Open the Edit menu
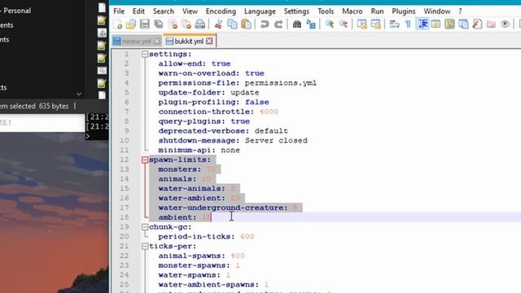The width and height of the screenshot is (521, 293). coord(138,11)
